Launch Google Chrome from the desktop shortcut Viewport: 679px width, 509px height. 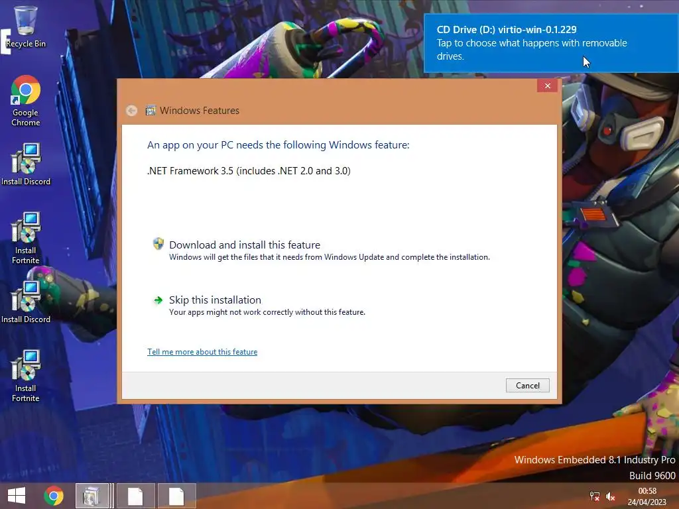(x=26, y=101)
